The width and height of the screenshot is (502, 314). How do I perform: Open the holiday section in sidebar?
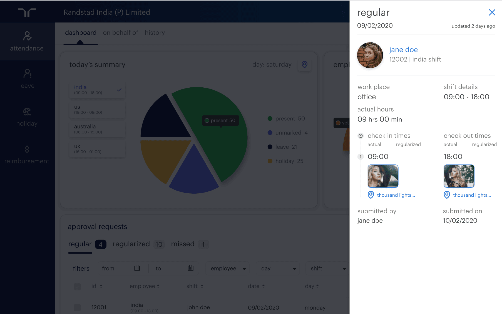pos(27,117)
